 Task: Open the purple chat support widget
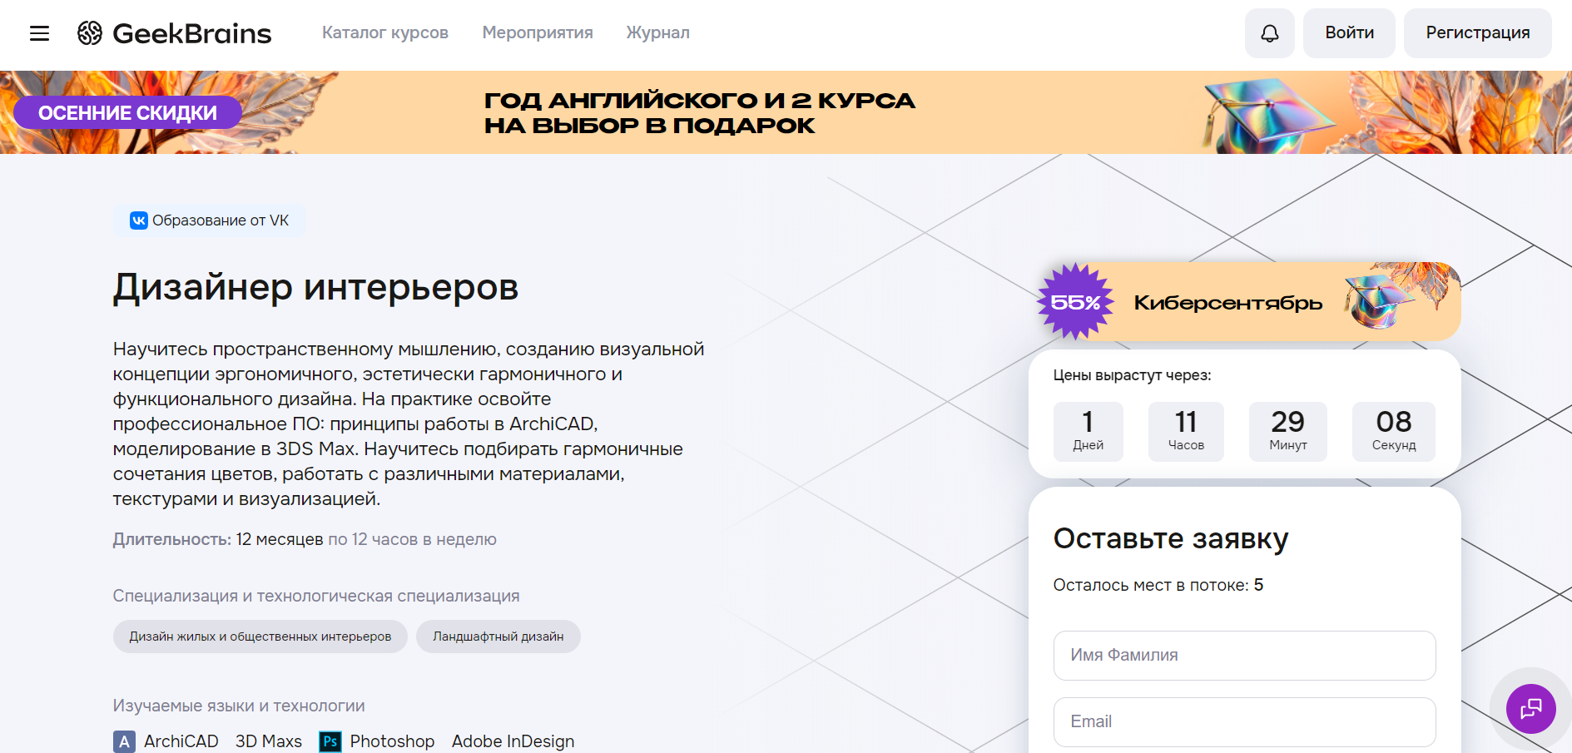click(1530, 709)
